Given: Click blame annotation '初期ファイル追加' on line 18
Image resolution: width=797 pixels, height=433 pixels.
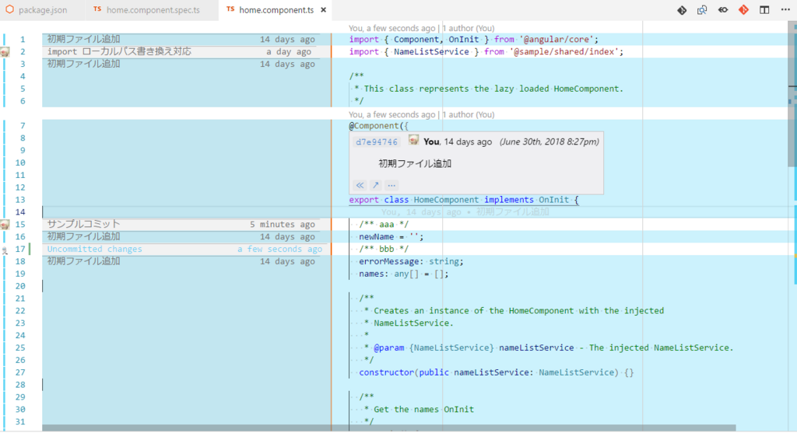Looking at the screenshot, I should tap(84, 261).
